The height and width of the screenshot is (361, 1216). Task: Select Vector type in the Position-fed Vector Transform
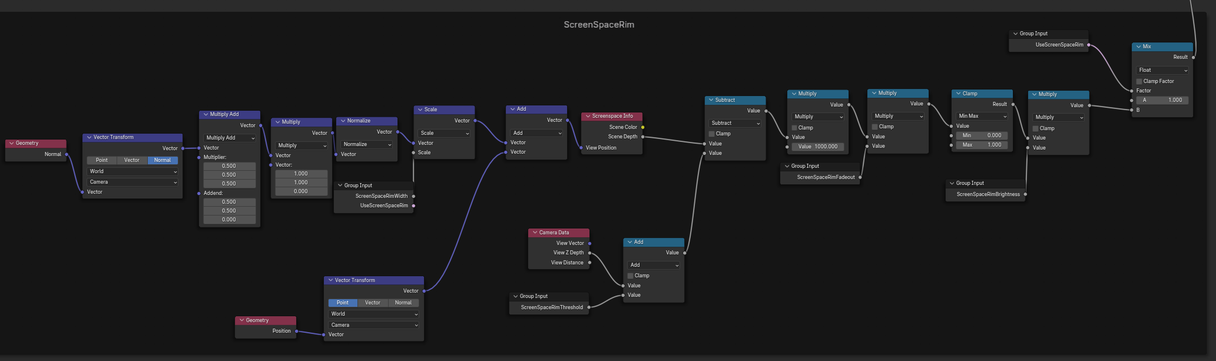click(x=373, y=303)
